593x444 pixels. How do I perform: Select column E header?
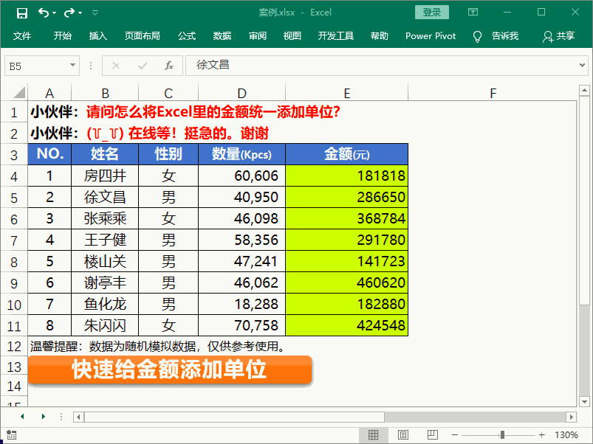point(347,93)
